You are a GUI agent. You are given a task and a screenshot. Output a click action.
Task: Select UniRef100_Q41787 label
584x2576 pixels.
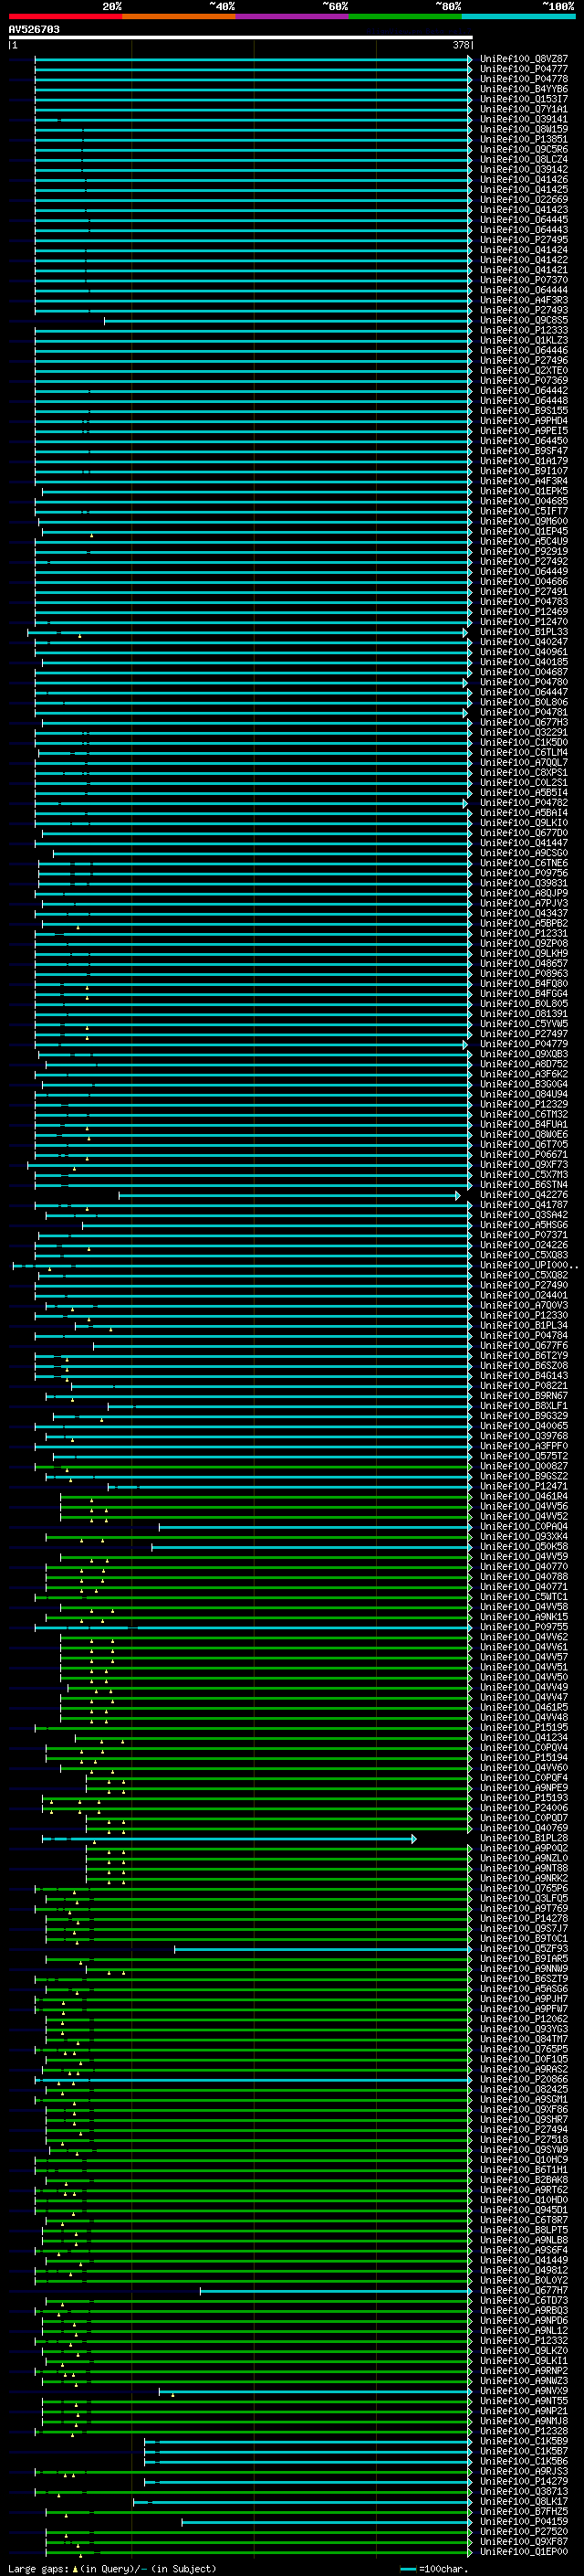pos(523,1205)
